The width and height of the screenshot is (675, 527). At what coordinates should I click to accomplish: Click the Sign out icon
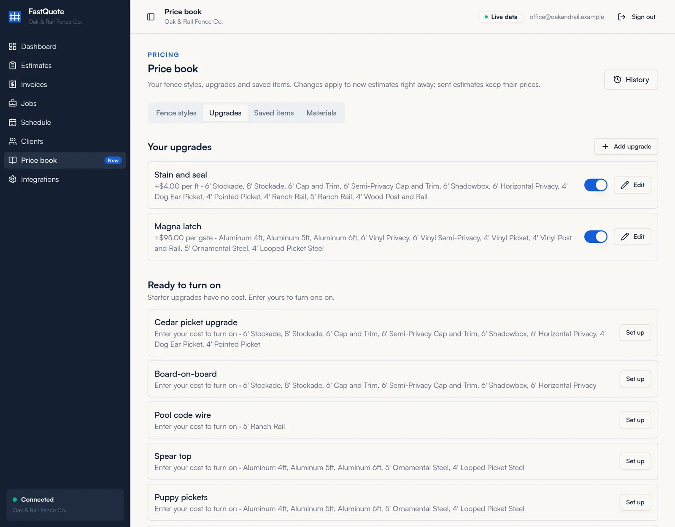click(621, 17)
